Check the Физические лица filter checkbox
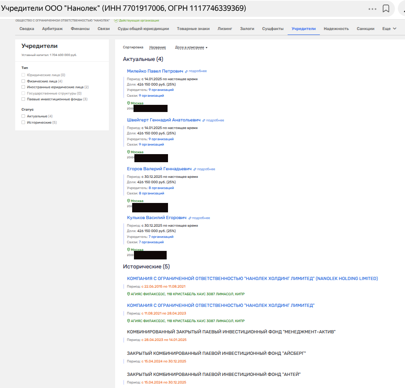This screenshot has width=405, height=388. [x=23, y=82]
